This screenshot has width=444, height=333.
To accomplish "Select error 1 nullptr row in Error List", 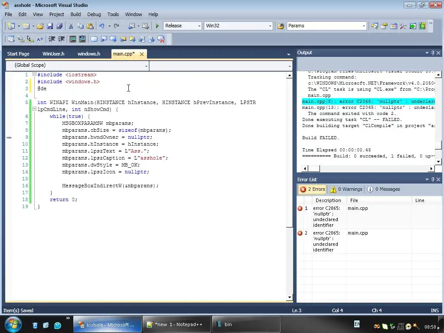I will pos(369,217).
